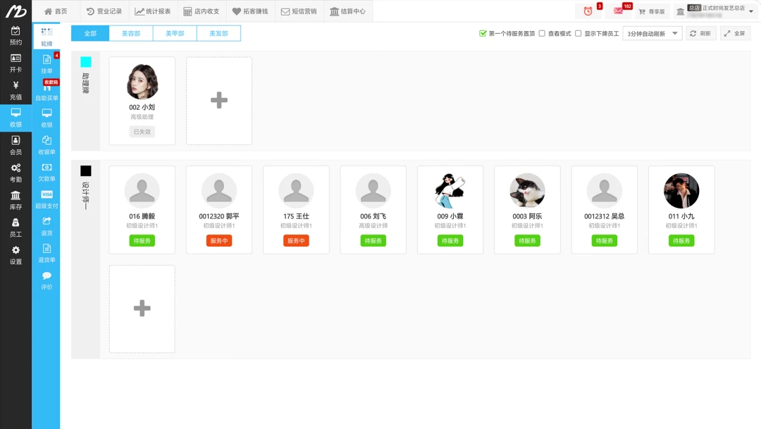Click the alarm clock reminder icon

tap(588, 11)
